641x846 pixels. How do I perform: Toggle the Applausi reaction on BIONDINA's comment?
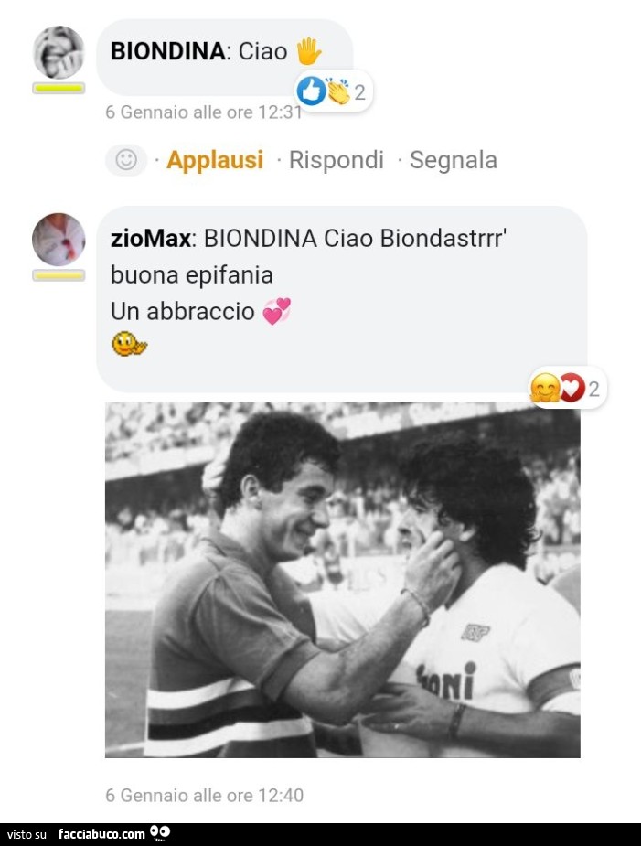pyautogui.click(x=215, y=160)
